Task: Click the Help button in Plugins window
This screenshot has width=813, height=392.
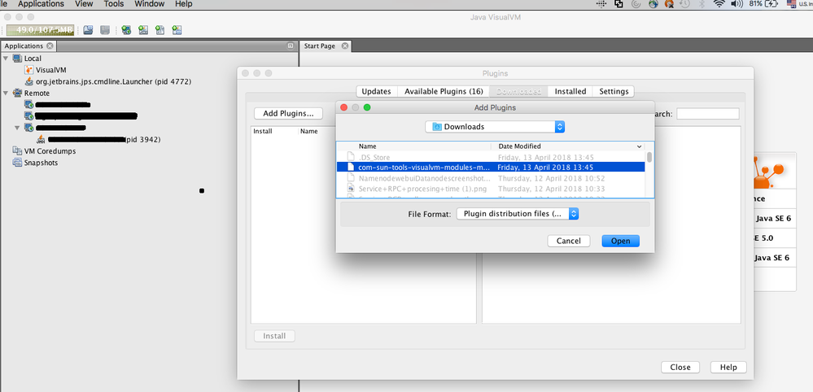Action: 728,367
